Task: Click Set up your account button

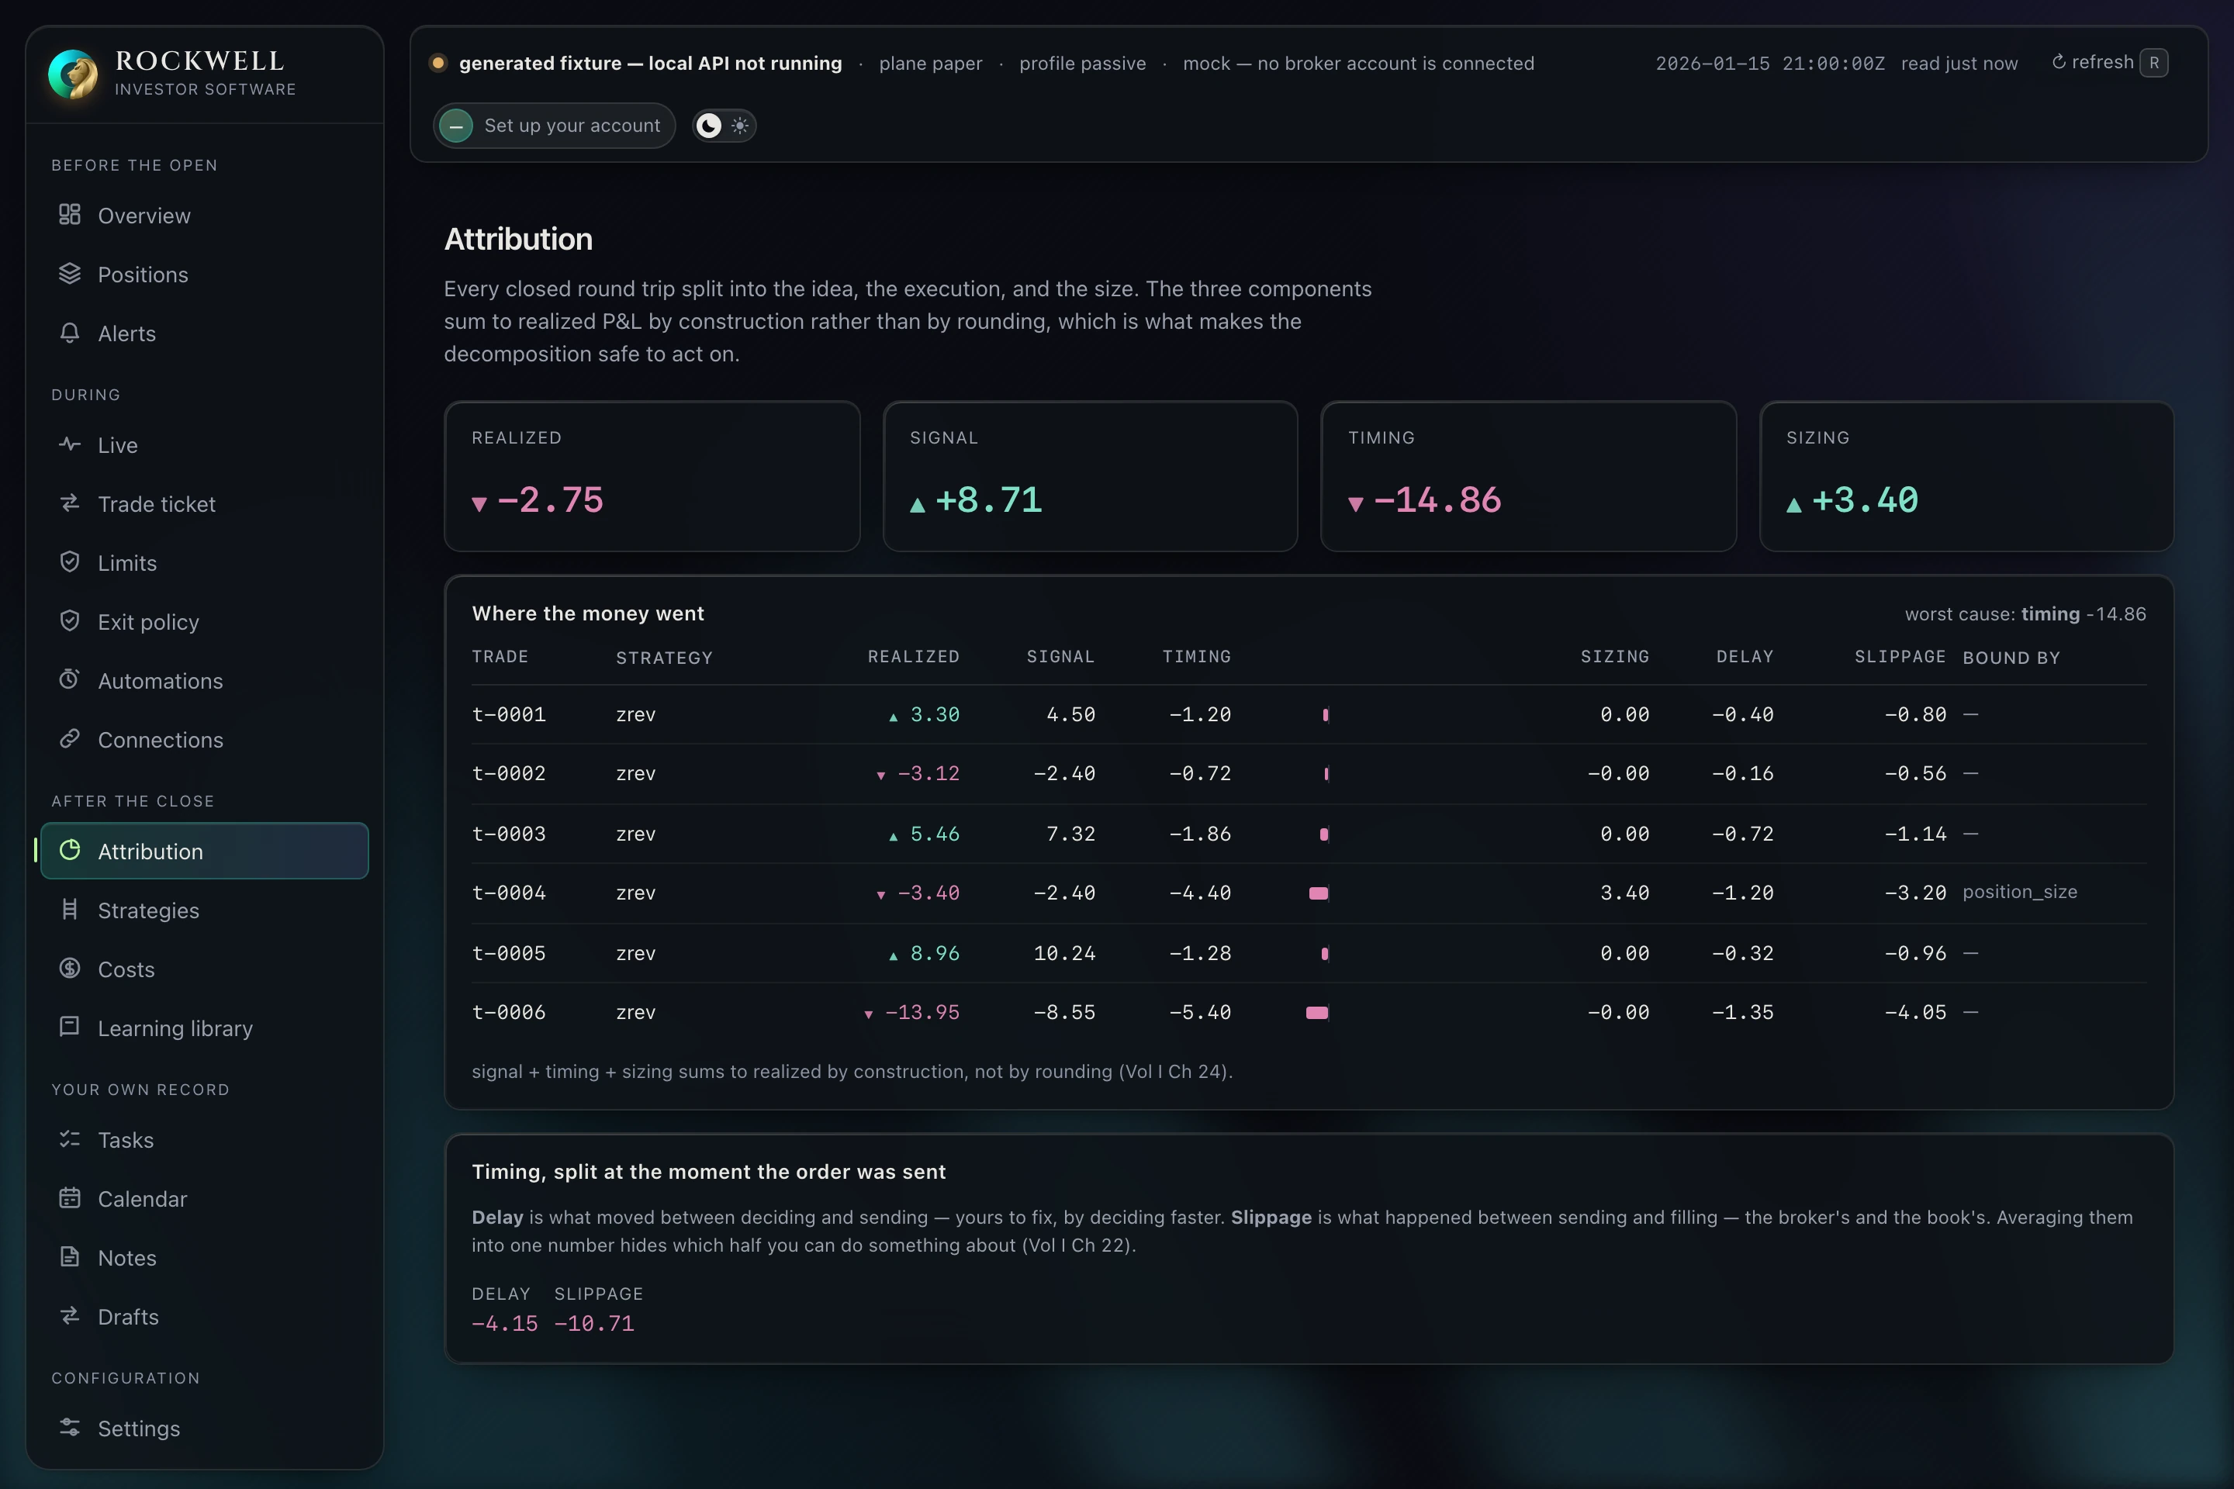Action: coord(555,126)
